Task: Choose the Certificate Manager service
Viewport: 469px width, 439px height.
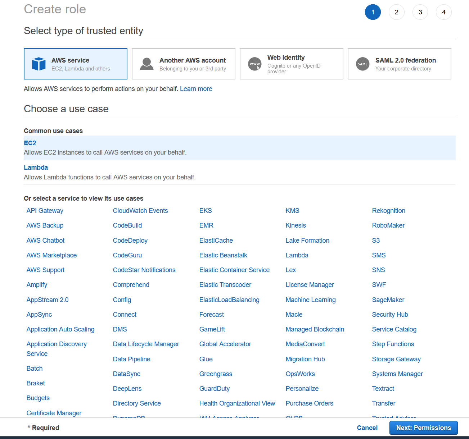Action: click(54, 413)
